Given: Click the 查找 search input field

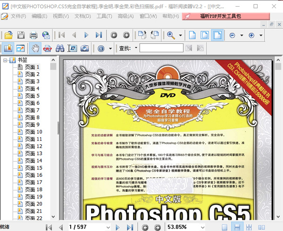Looking at the screenshot, I should pos(161,48).
